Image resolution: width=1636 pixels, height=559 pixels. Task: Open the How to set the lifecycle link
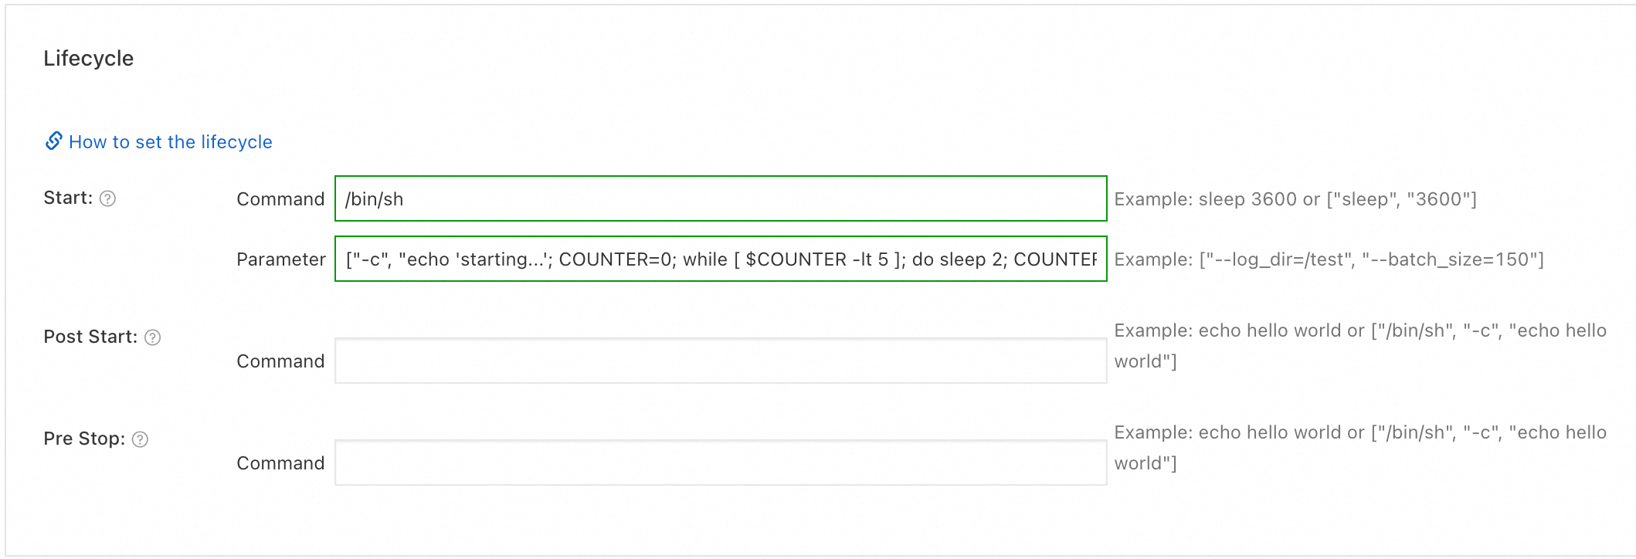(x=170, y=142)
